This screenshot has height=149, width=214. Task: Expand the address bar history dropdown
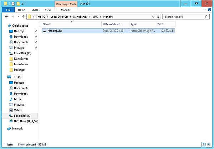(153, 17)
